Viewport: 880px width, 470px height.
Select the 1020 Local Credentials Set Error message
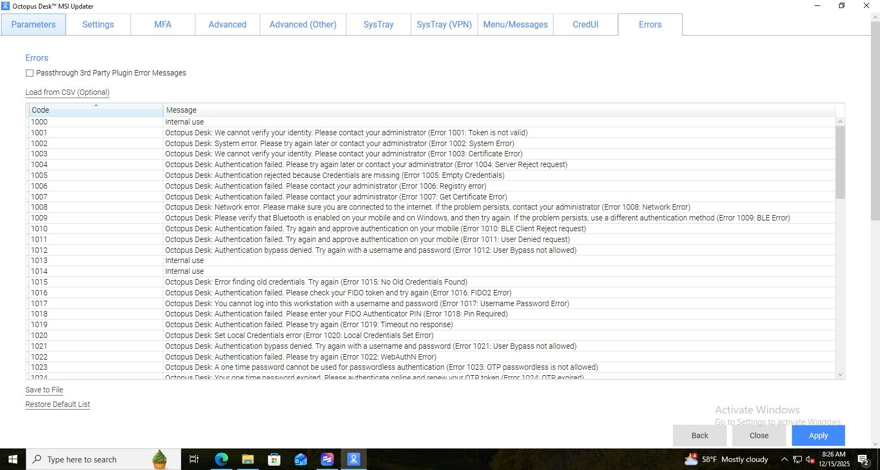pos(299,335)
